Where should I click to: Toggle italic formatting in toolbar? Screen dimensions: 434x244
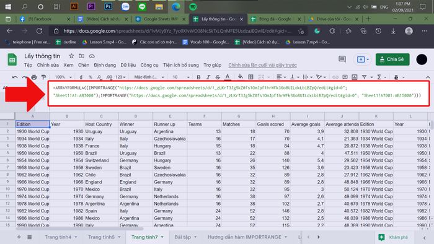(208, 77)
